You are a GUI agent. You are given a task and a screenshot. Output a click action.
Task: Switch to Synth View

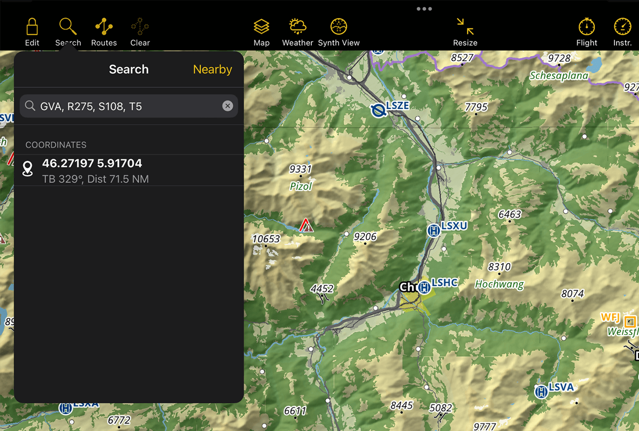coord(339,32)
